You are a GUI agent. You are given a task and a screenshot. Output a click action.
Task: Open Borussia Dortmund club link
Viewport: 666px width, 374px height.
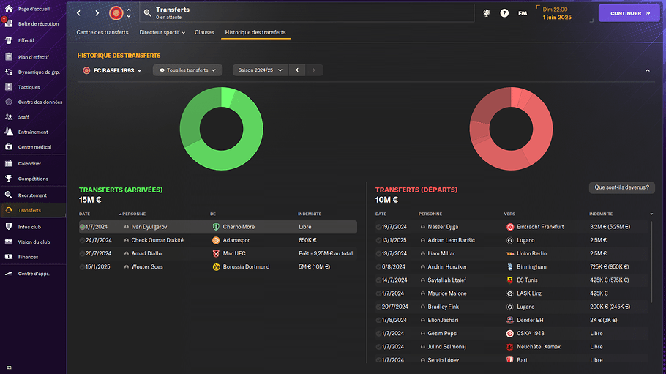(246, 267)
